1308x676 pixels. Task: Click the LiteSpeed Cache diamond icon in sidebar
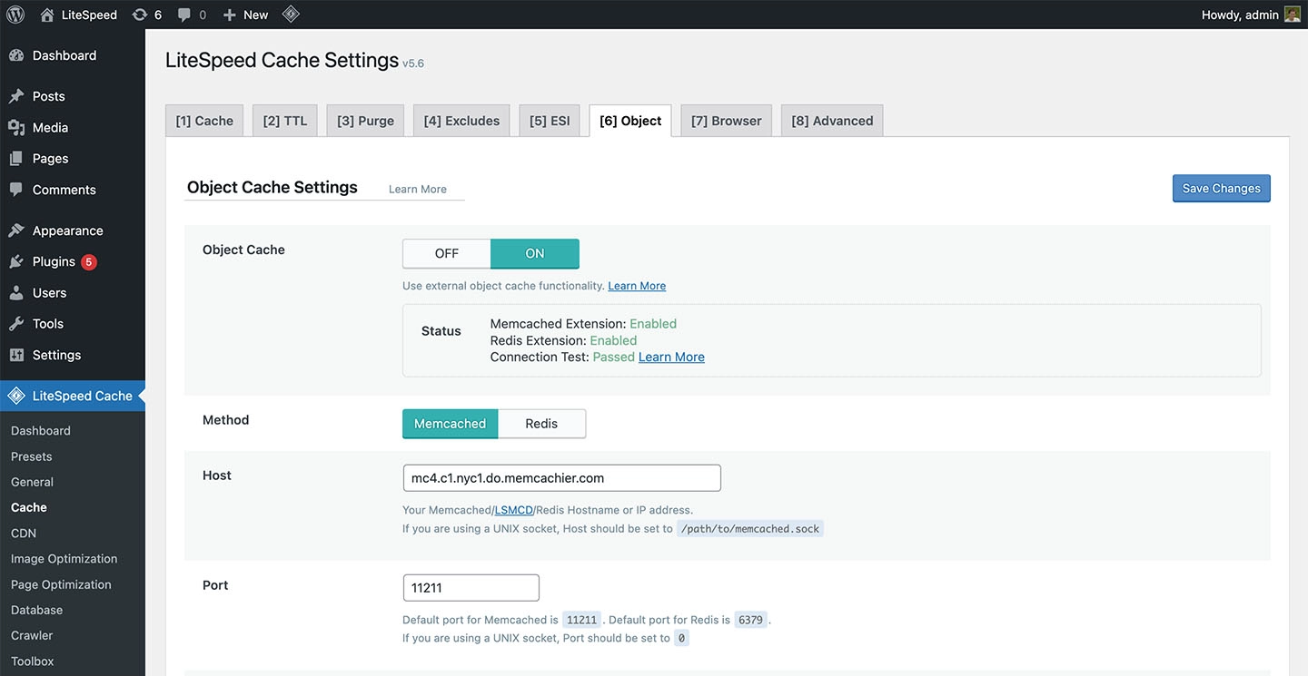[x=16, y=396]
